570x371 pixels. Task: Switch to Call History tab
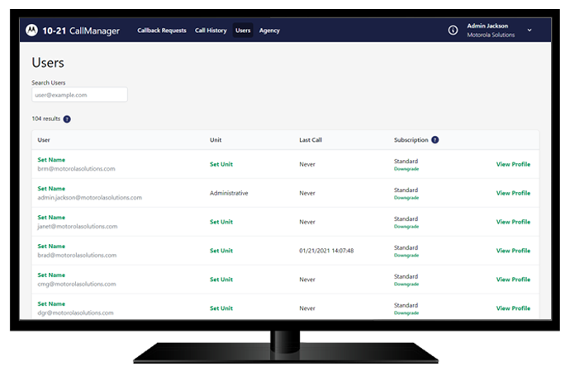tap(211, 31)
